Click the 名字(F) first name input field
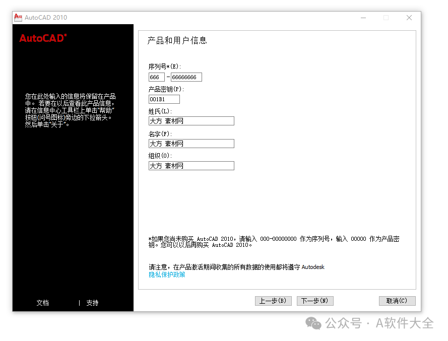The height and width of the screenshot is (341, 448). tap(191, 144)
